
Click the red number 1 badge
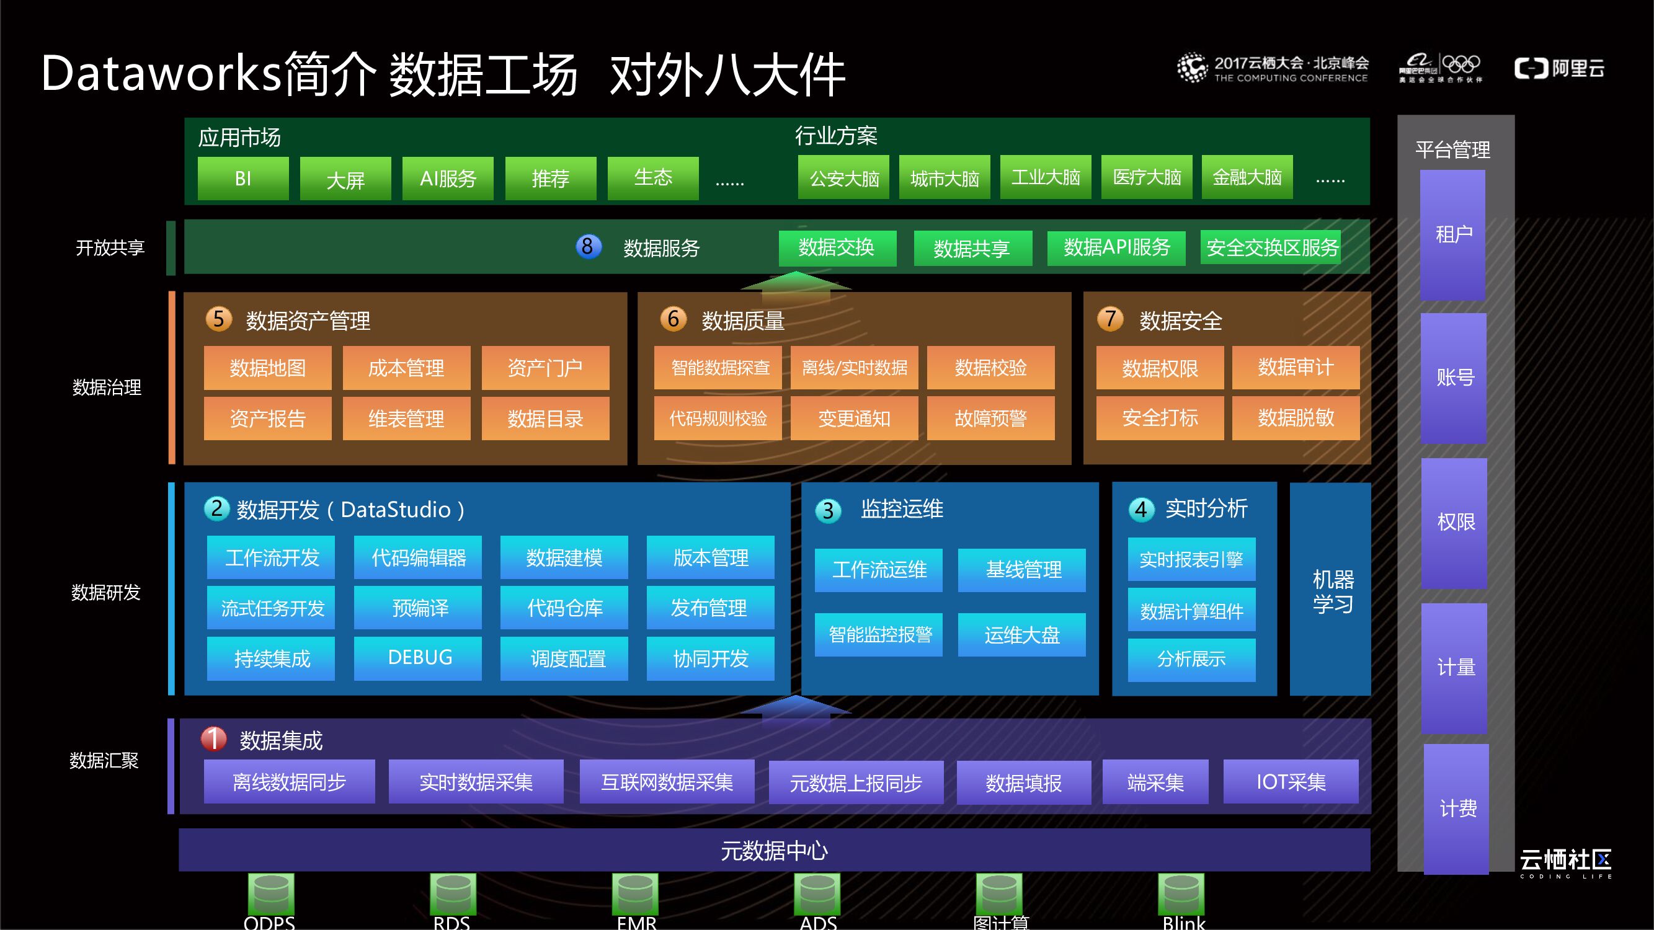pyautogui.click(x=214, y=739)
